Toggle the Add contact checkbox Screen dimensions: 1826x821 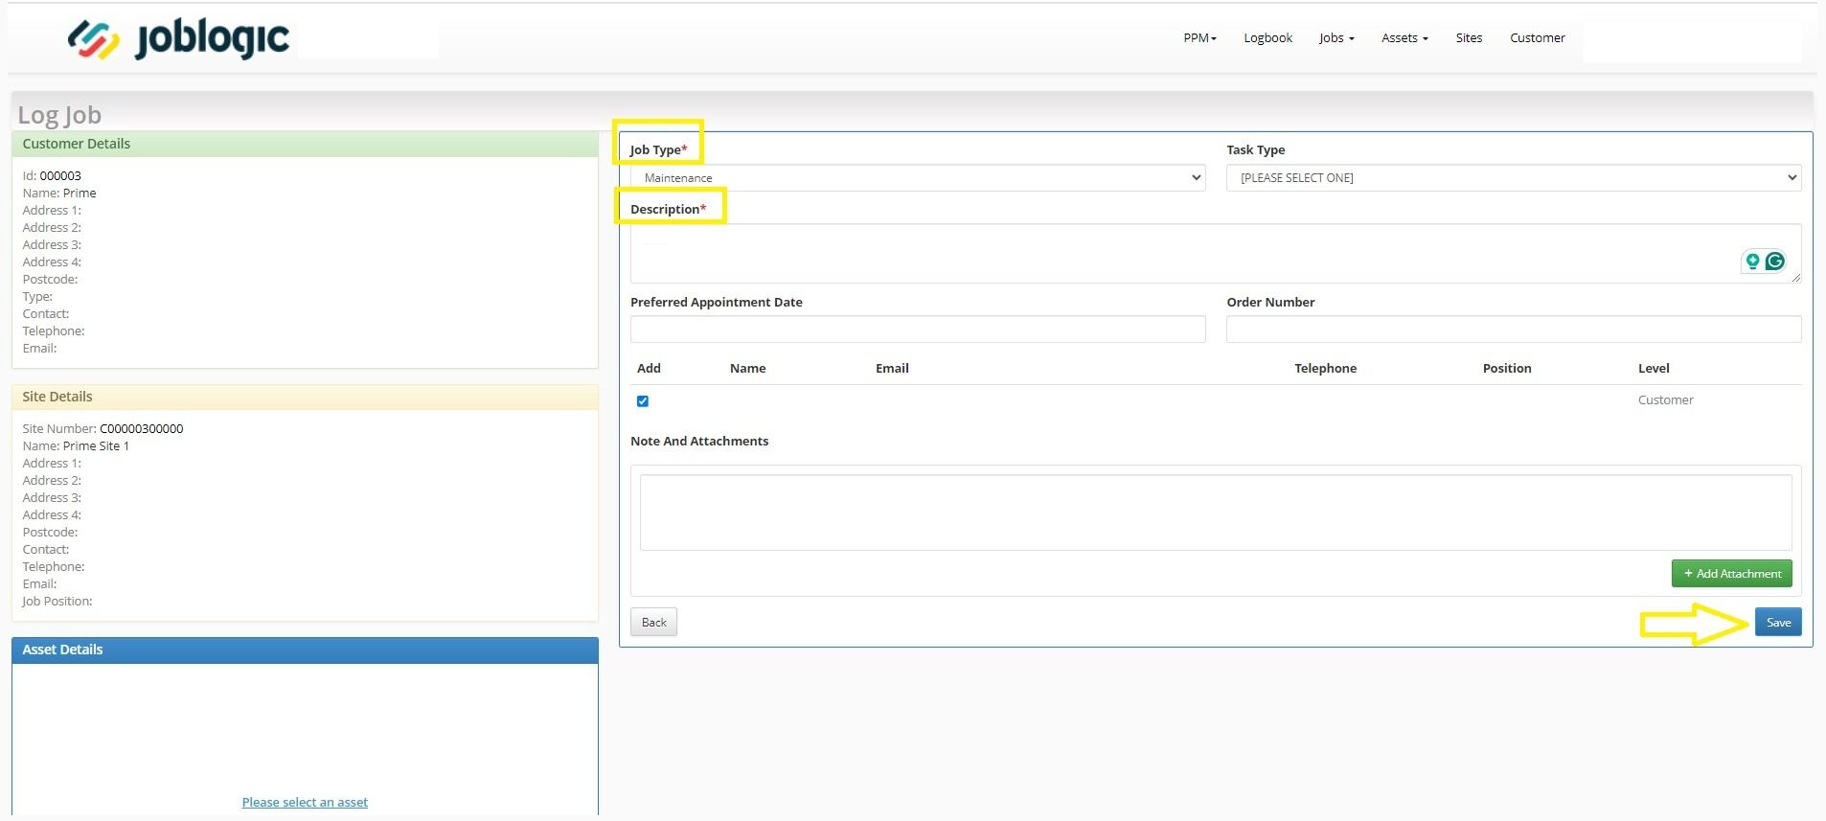643,401
